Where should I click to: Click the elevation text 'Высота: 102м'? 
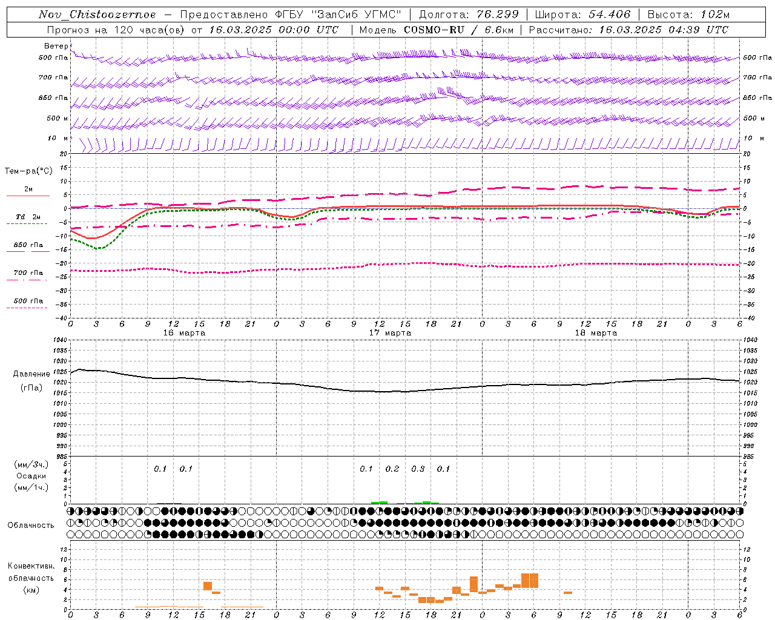(688, 15)
